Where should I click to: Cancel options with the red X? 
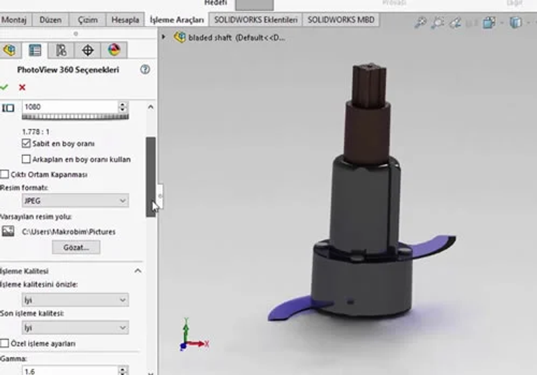22,88
